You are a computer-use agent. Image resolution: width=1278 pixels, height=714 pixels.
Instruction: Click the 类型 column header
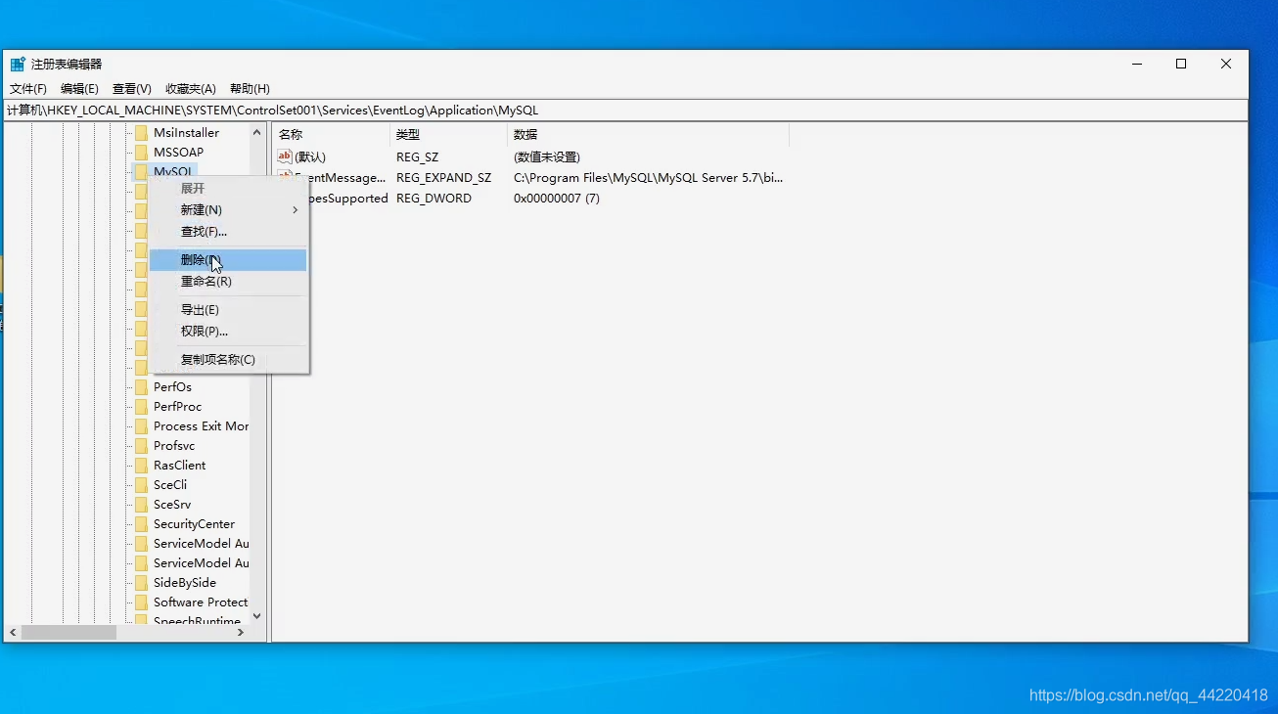pyautogui.click(x=449, y=135)
